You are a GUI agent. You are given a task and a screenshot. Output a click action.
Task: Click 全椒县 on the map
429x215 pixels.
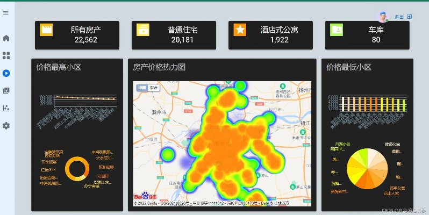tap(151, 140)
